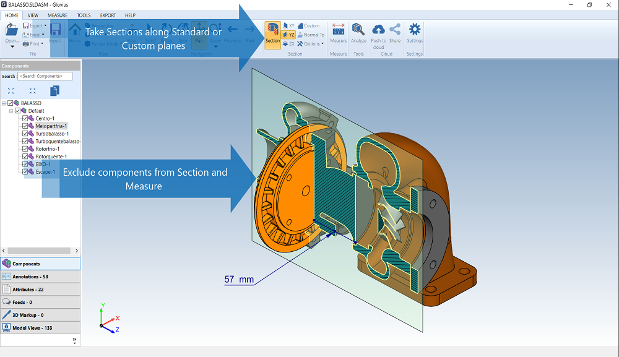This screenshot has width=619, height=357.
Task: Select the Turbobalasso-1 component name
Action: tap(52, 134)
